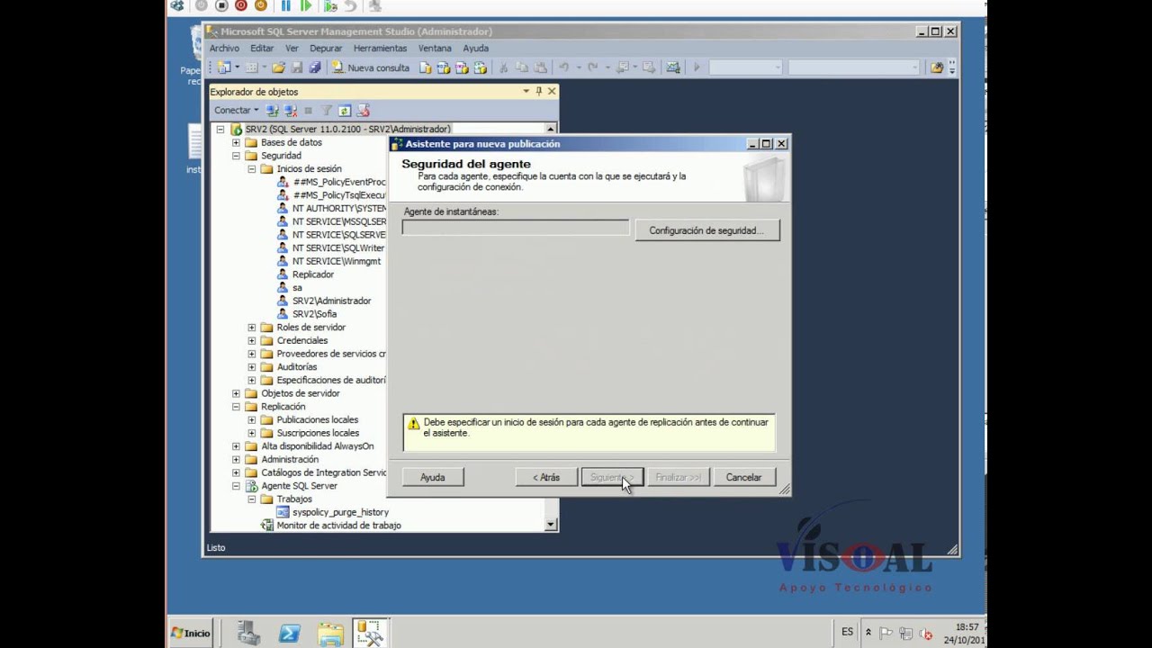This screenshot has width=1152, height=648.
Task: Select Suscripciones locales in tree
Action: point(318,433)
